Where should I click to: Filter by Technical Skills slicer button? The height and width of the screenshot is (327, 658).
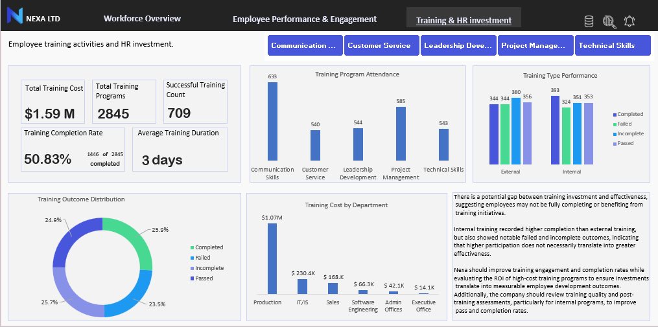613,45
